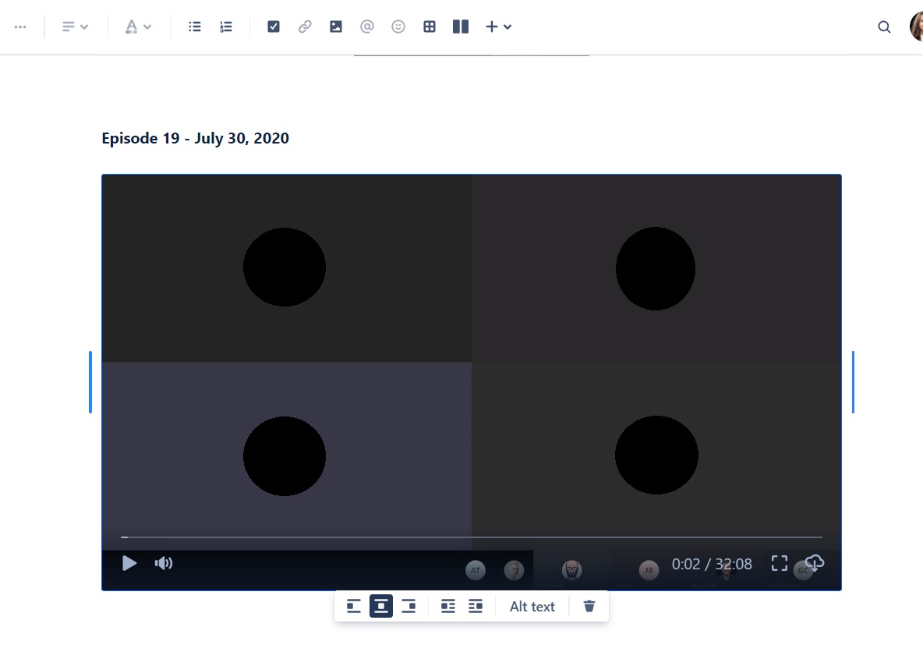Viewport: 923px width, 652px height.
Task: Wrap video to the left
Action: coord(448,606)
